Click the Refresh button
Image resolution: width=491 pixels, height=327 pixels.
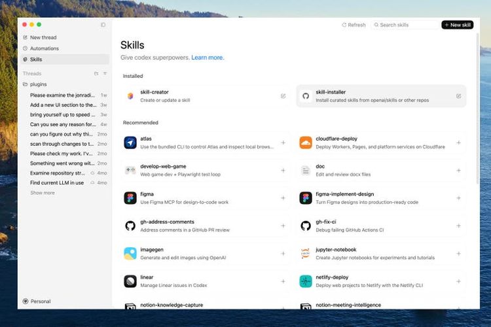pyautogui.click(x=354, y=25)
